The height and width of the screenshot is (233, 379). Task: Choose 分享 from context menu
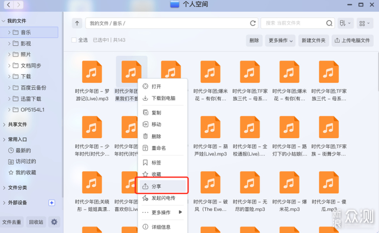(x=162, y=186)
